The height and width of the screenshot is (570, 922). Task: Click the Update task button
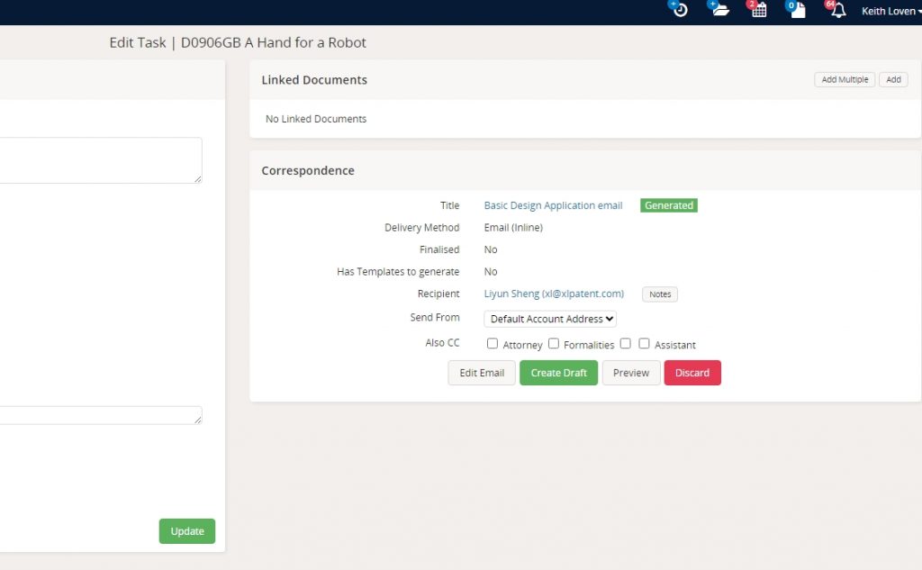pos(187,531)
